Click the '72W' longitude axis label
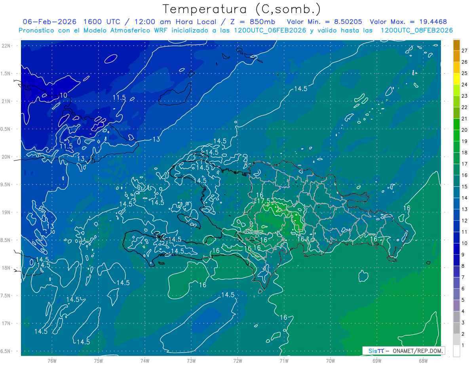 click(x=237, y=360)
